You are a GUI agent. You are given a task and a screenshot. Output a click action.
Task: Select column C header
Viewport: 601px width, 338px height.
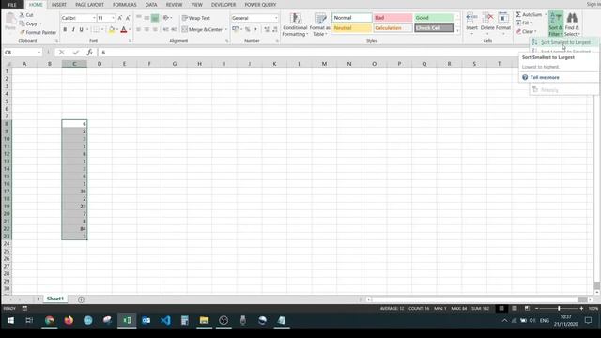pyautogui.click(x=74, y=64)
